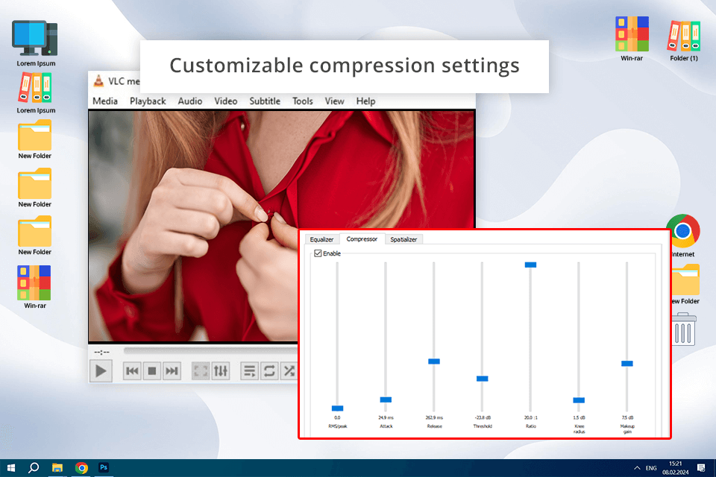Open Photoshop from the taskbar
The image size is (716, 477).
point(104,467)
